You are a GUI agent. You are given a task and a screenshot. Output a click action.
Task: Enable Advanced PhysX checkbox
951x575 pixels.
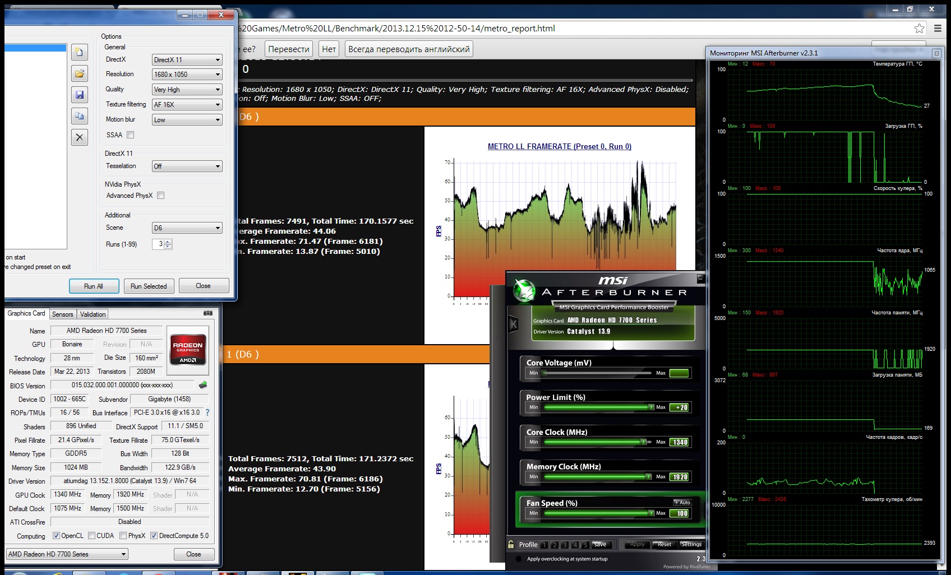pyautogui.click(x=161, y=196)
